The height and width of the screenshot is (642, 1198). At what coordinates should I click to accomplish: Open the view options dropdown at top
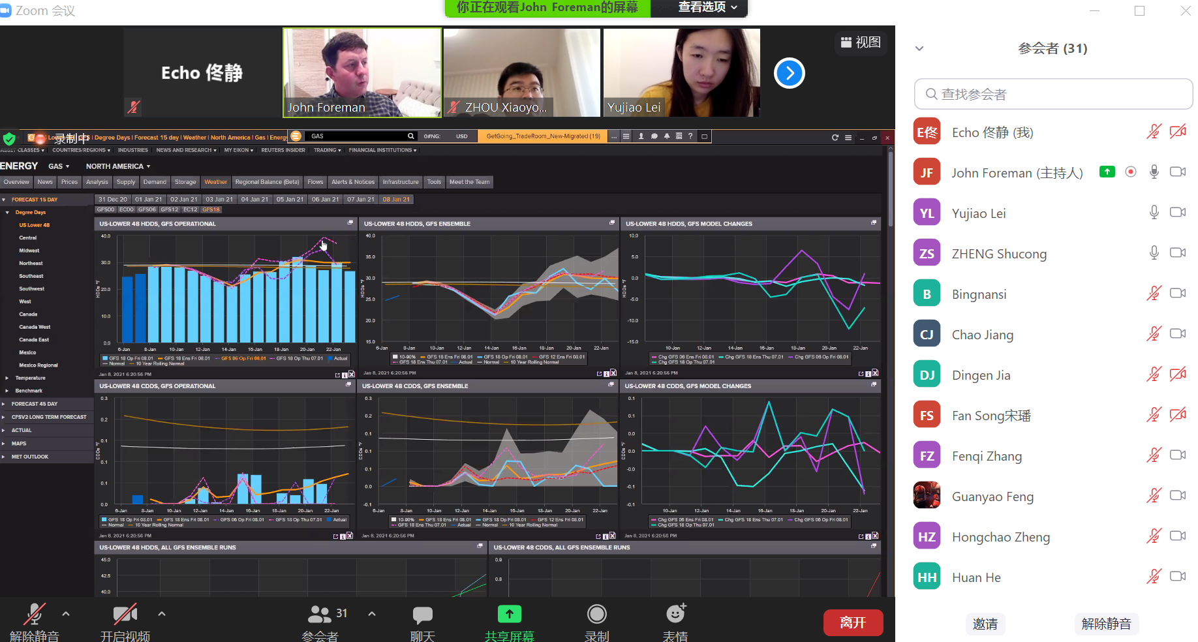[707, 7]
